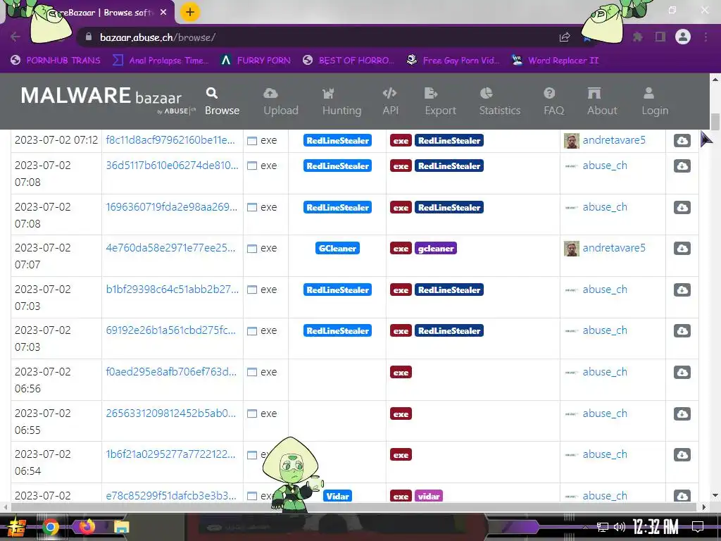The image size is (721, 541).
Task: Open abuse_ch reporter in 06:56 row
Action: [x=605, y=372]
